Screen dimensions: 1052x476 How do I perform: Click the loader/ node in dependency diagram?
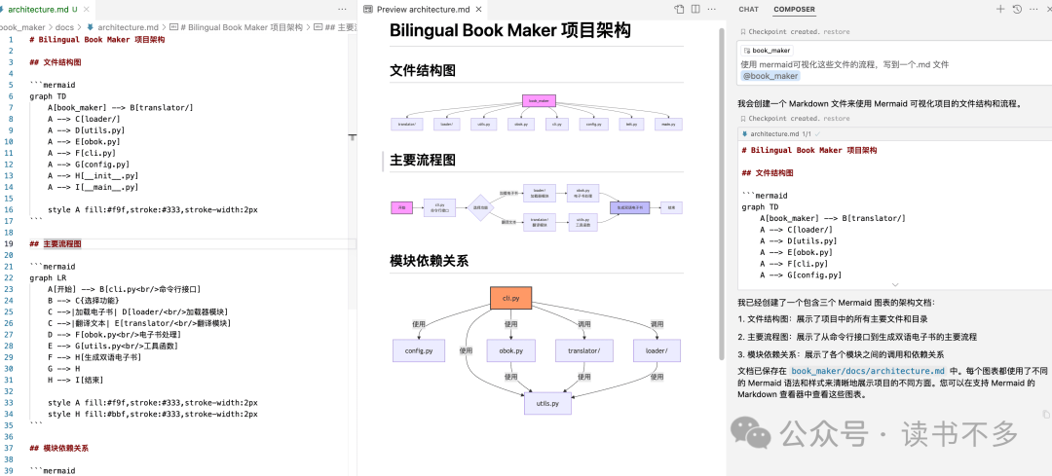pyautogui.click(x=657, y=350)
